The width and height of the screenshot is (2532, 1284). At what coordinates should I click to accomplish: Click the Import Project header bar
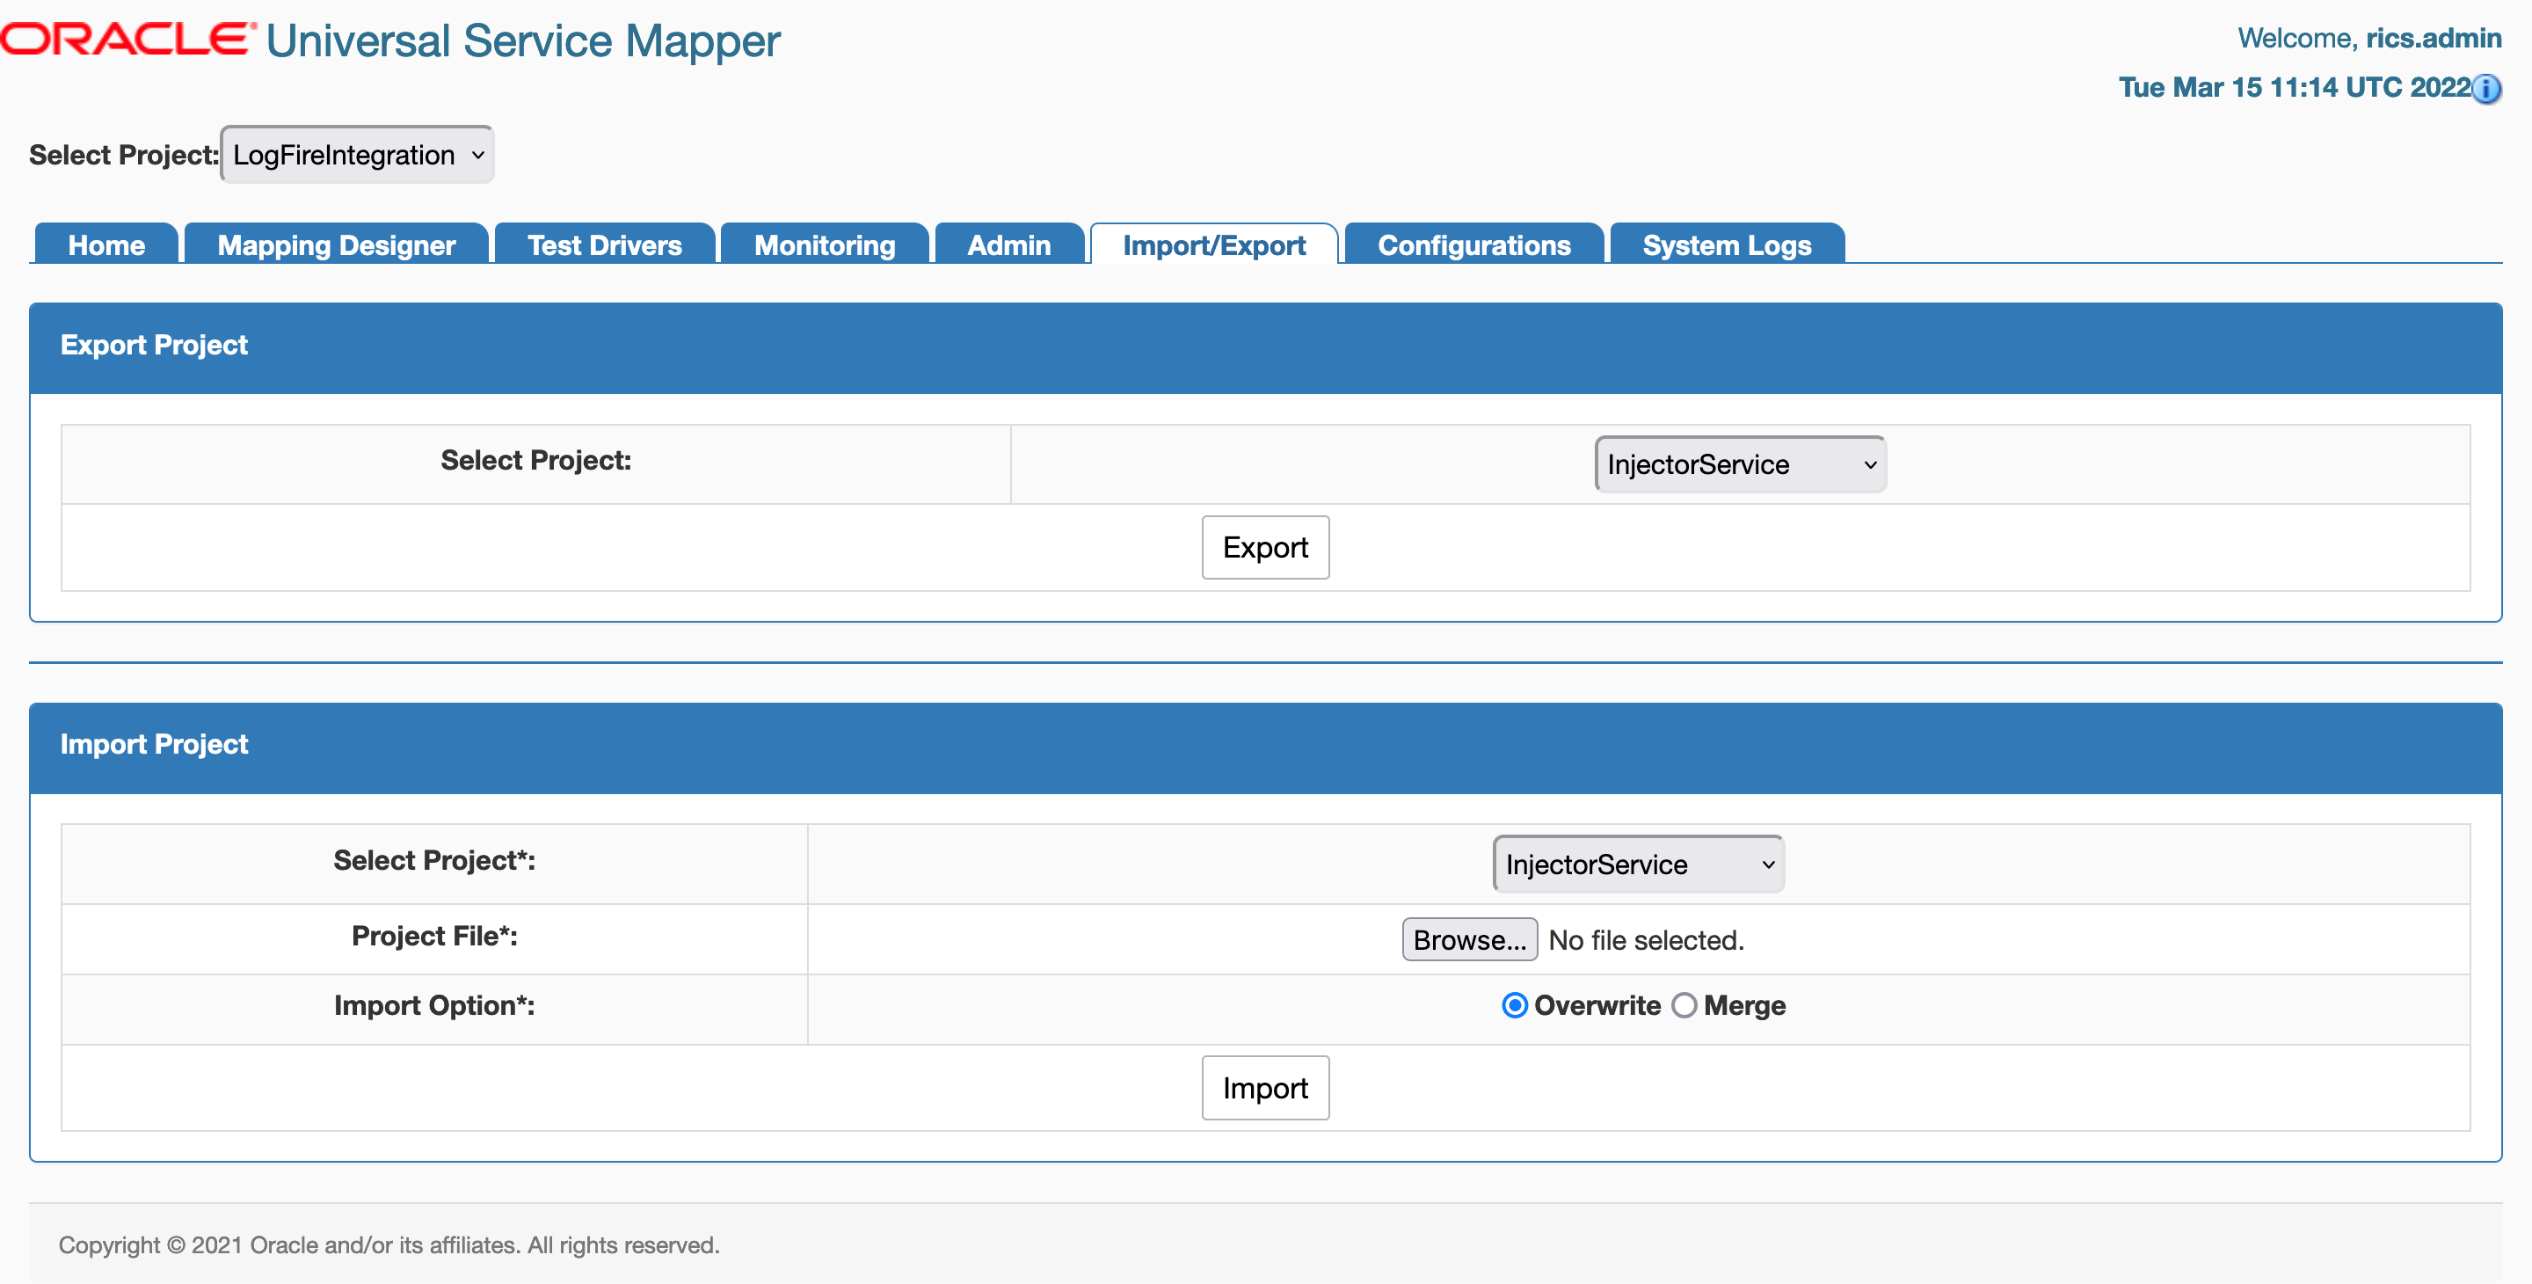pos(155,744)
